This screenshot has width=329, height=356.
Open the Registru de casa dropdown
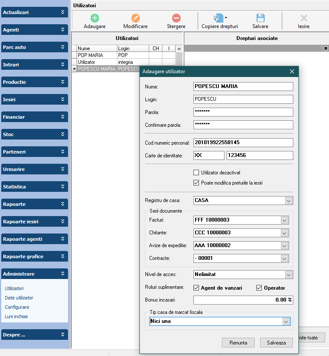(289, 200)
